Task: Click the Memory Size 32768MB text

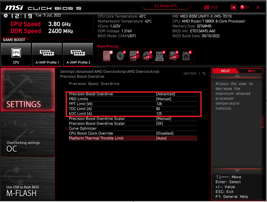Action: pyautogui.click(x=192, y=26)
